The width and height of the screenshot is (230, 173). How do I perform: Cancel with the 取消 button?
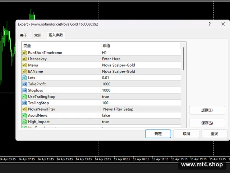187,134
